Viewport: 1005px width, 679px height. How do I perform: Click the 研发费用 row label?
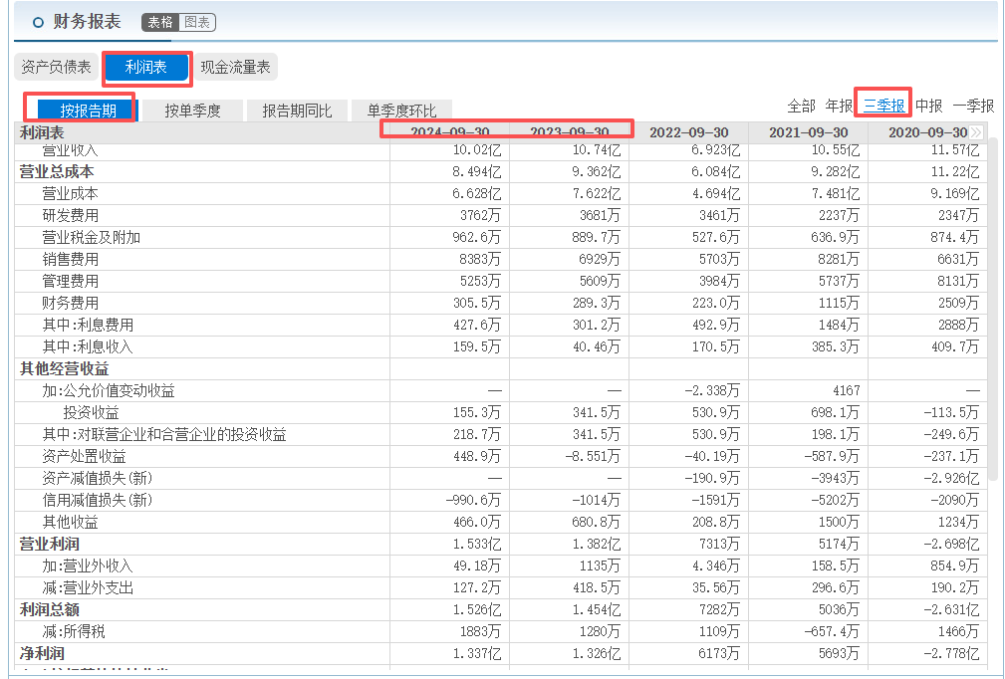coord(71,215)
